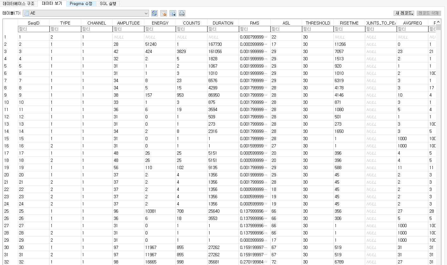Select the RISETIME cell 7057
The image size is (447, 265).
coord(349,51)
